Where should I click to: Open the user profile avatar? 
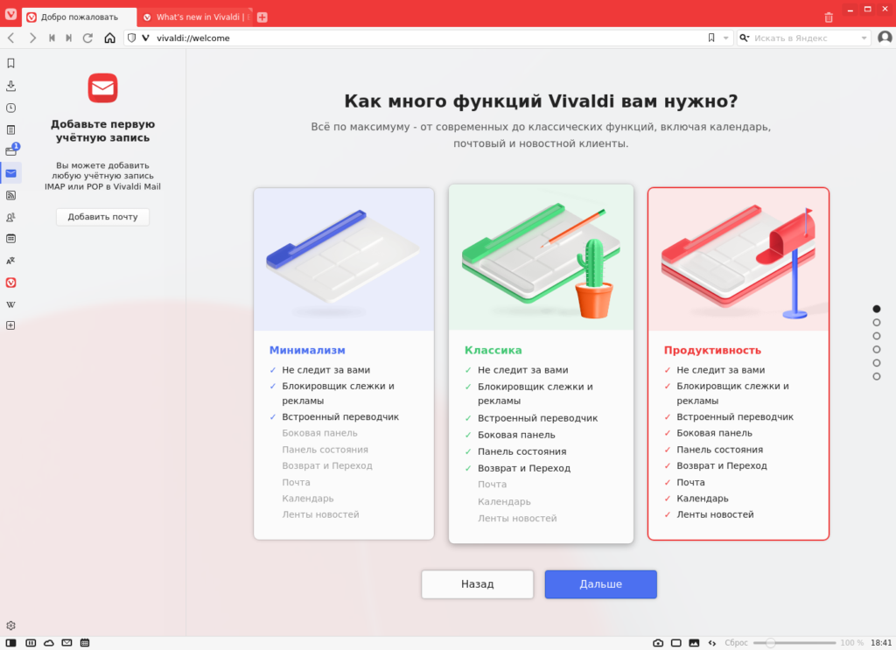885,38
